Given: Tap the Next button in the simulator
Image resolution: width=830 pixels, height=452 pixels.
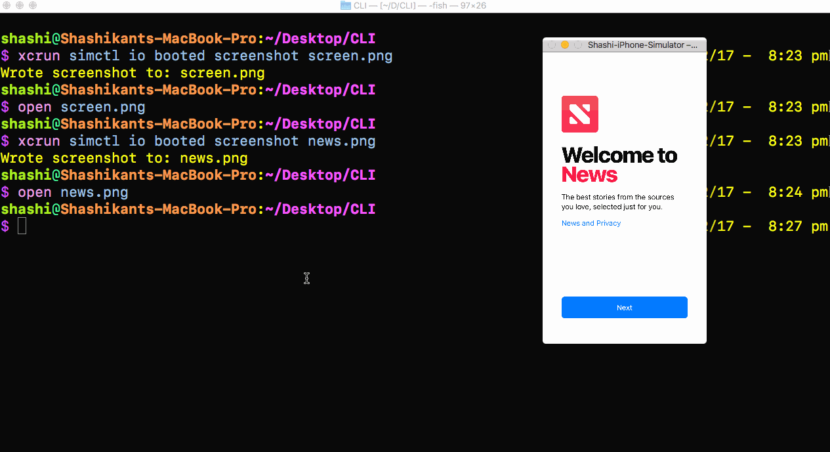Looking at the screenshot, I should [624, 308].
